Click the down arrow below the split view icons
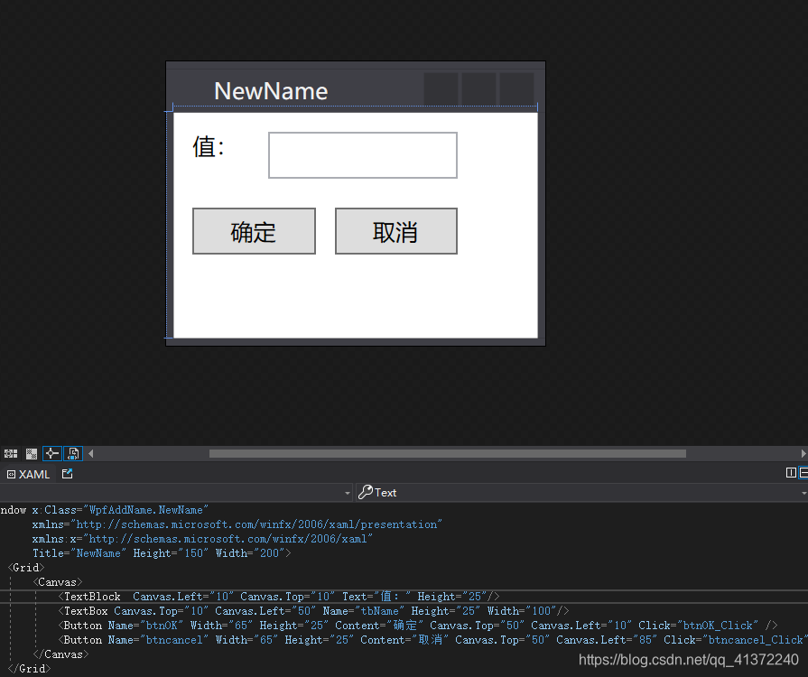 (x=803, y=494)
